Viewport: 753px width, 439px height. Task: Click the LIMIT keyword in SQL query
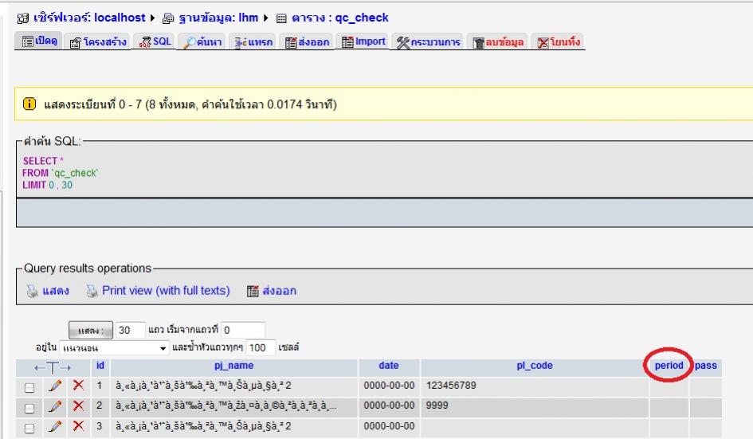[33, 185]
